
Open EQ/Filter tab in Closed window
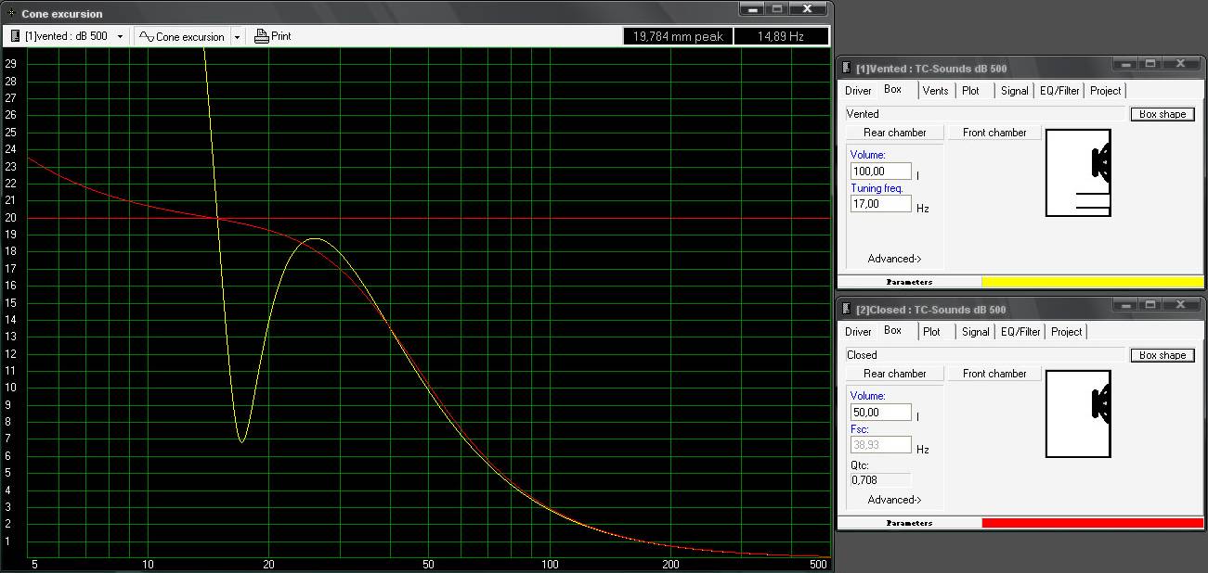tap(1020, 332)
